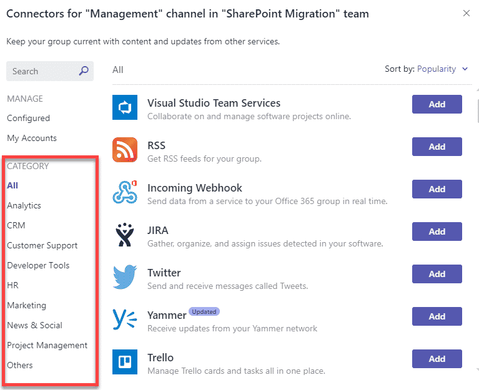Viewport: 479px width, 390px height.
Task: Open My Accounts section
Action: [x=32, y=139]
